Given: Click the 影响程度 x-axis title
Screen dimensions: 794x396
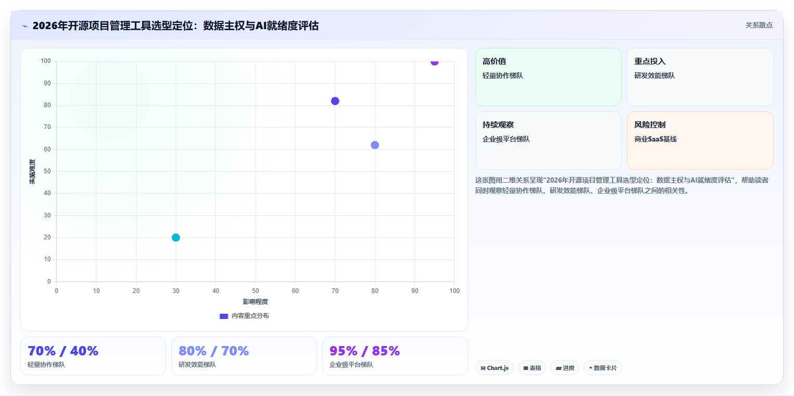Looking at the screenshot, I should click(255, 302).
